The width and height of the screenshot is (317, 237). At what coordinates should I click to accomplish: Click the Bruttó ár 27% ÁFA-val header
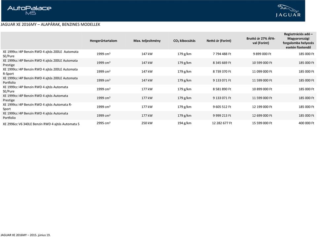coord(261,41)
